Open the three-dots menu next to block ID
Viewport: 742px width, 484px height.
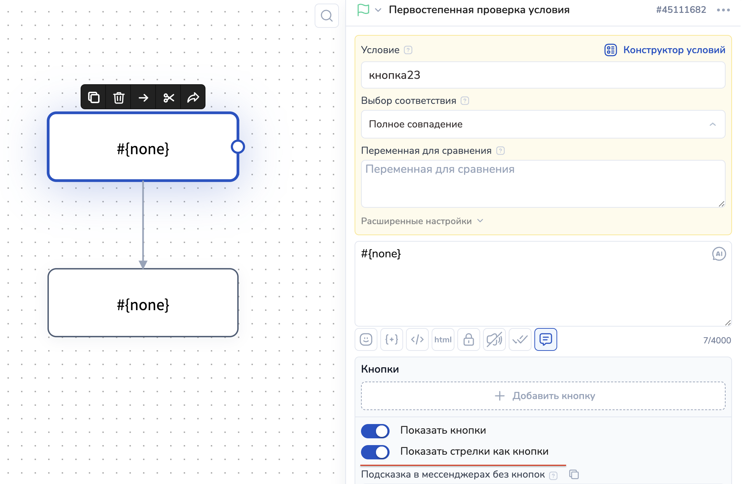click(723, 10)
